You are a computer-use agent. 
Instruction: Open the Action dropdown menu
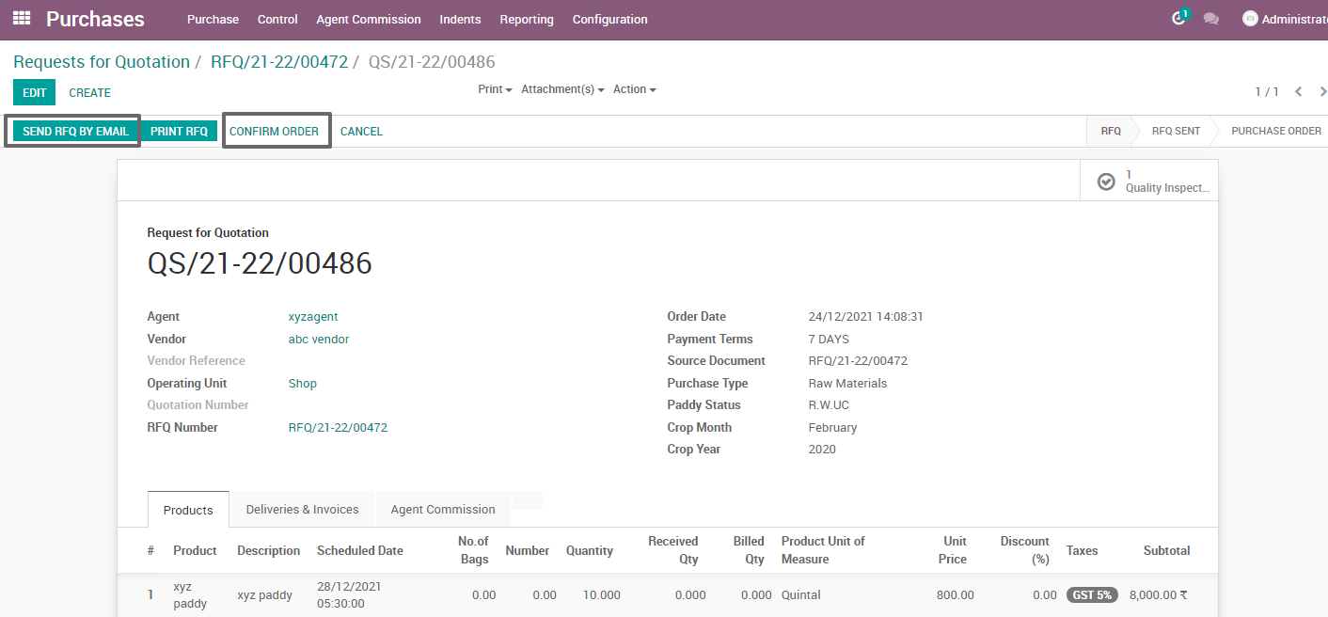[633, 88]
